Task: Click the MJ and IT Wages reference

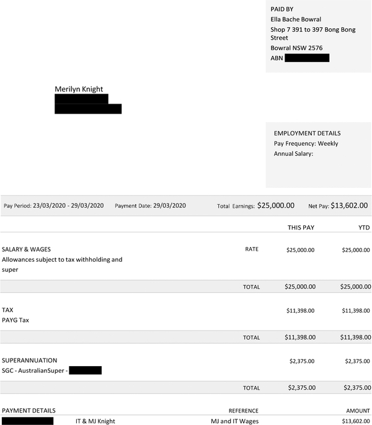Action: click(x=234, y=421)
